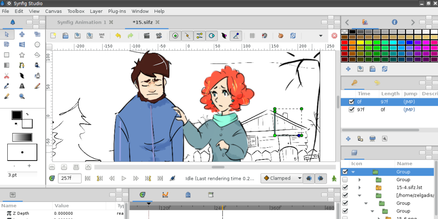The image size is (438, 219).
Task: Enable the 15-4.sifz.lst layer checkbox
Action: pos(345,188)
